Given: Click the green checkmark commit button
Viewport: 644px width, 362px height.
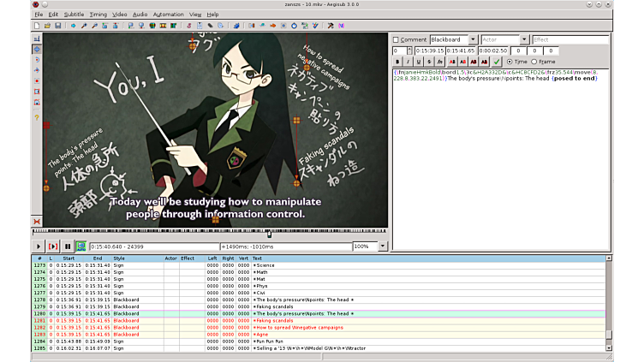Looking at the screenshot, I should point(496,62).
